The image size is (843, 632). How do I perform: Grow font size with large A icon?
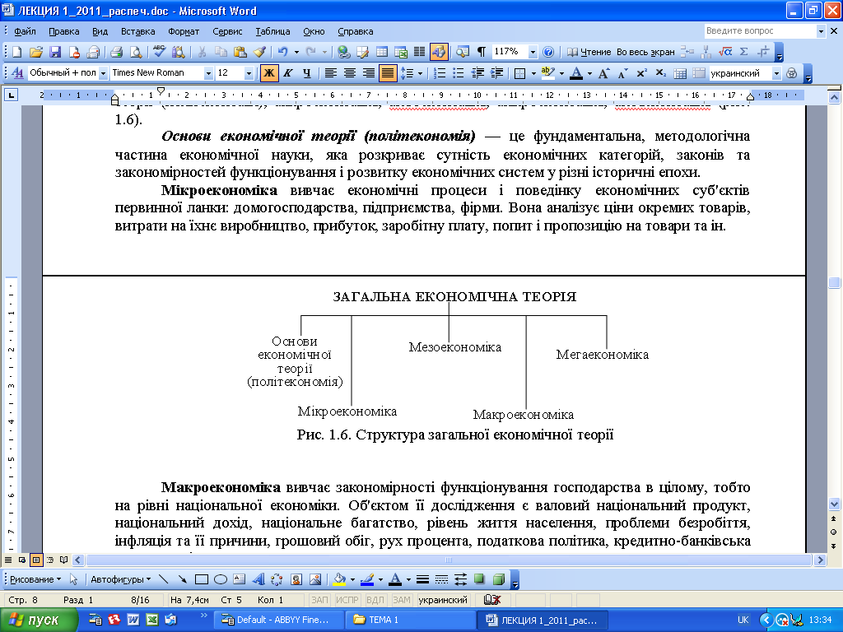pyautogui.click(x=603, y=73)
